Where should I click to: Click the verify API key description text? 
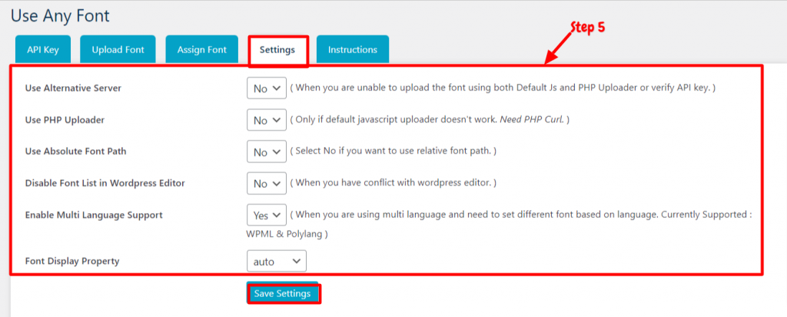point(503,88)
